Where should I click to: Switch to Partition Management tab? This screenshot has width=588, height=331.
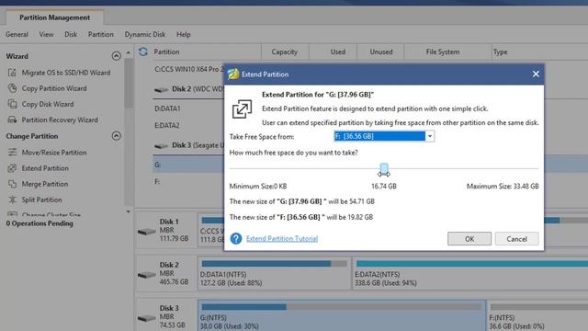[55, 17]
